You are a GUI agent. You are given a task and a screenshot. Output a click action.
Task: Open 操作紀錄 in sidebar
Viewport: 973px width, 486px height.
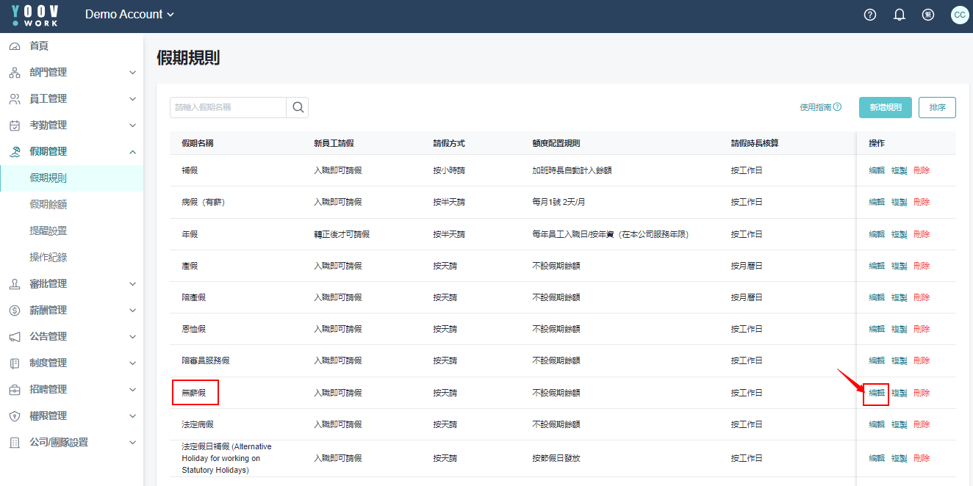[49, 258]
